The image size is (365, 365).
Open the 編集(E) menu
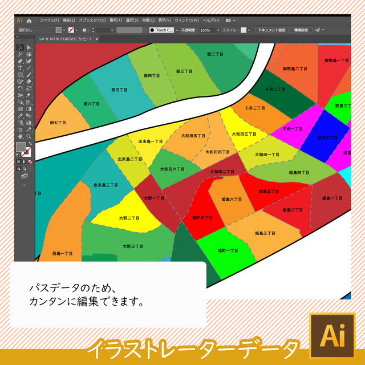coord(69,21)
